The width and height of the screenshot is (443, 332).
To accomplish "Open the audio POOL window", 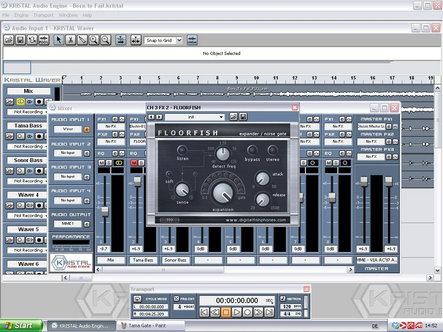I will (x=44, y=40).
